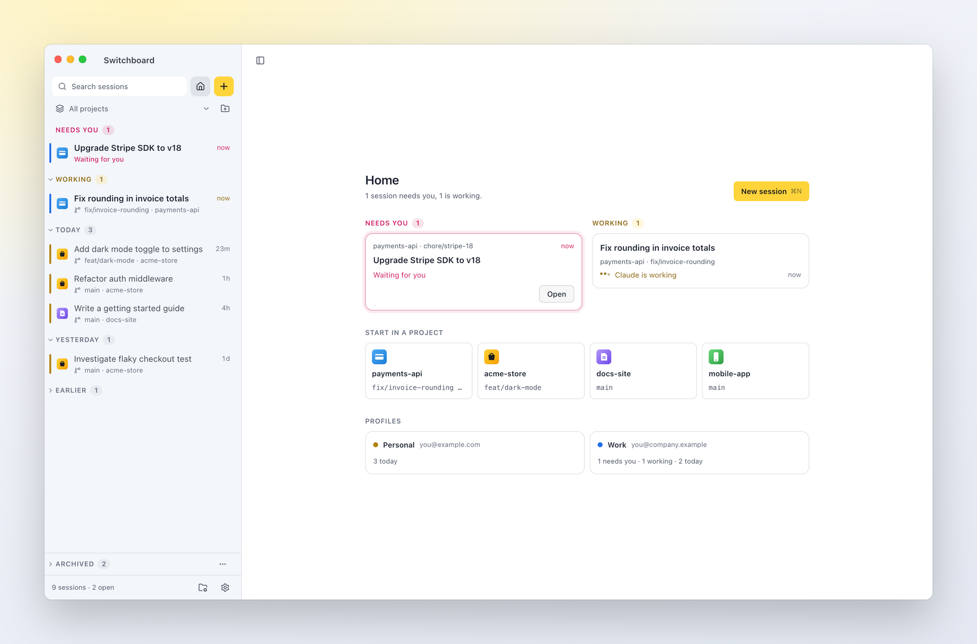
Task: Click the Claude is working status text
Action: (x=645, y=275)
